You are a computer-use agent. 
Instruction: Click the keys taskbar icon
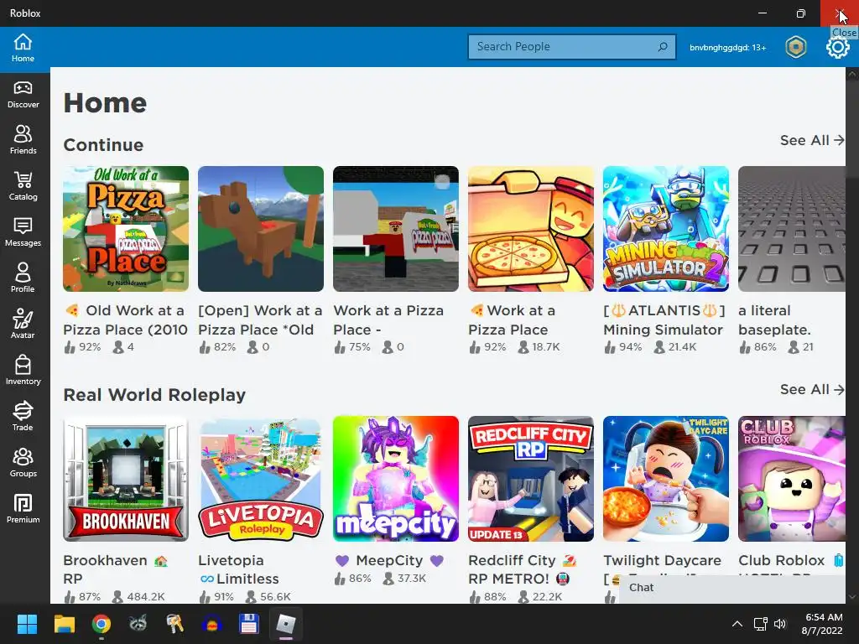point(175,624)
